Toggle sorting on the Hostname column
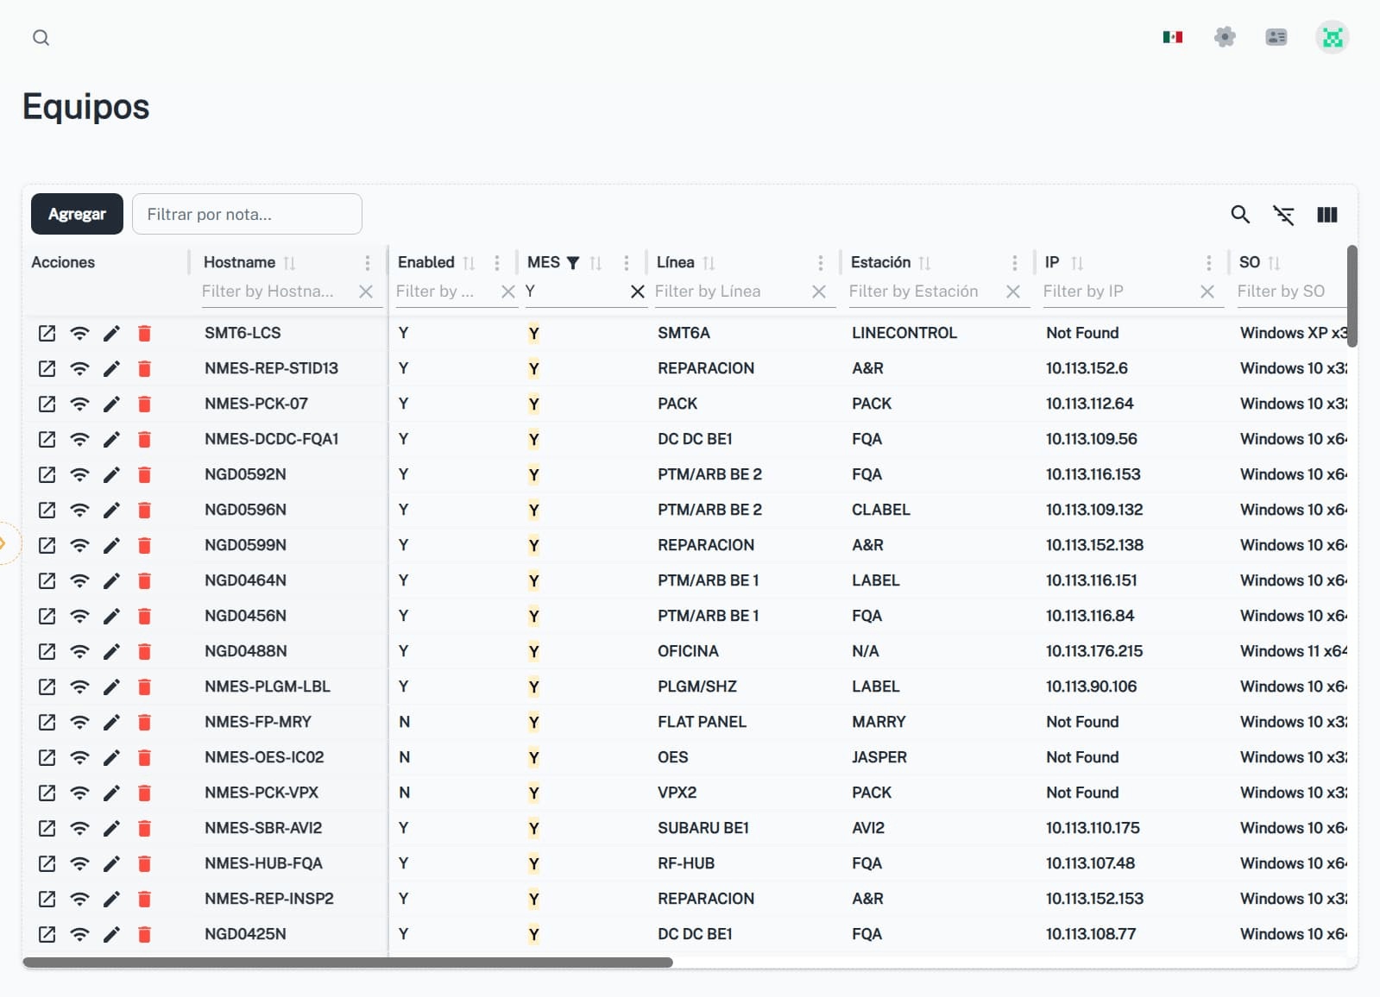Image resolution: width=1380 pixels, height=997 pixels. tap(290, 263)
